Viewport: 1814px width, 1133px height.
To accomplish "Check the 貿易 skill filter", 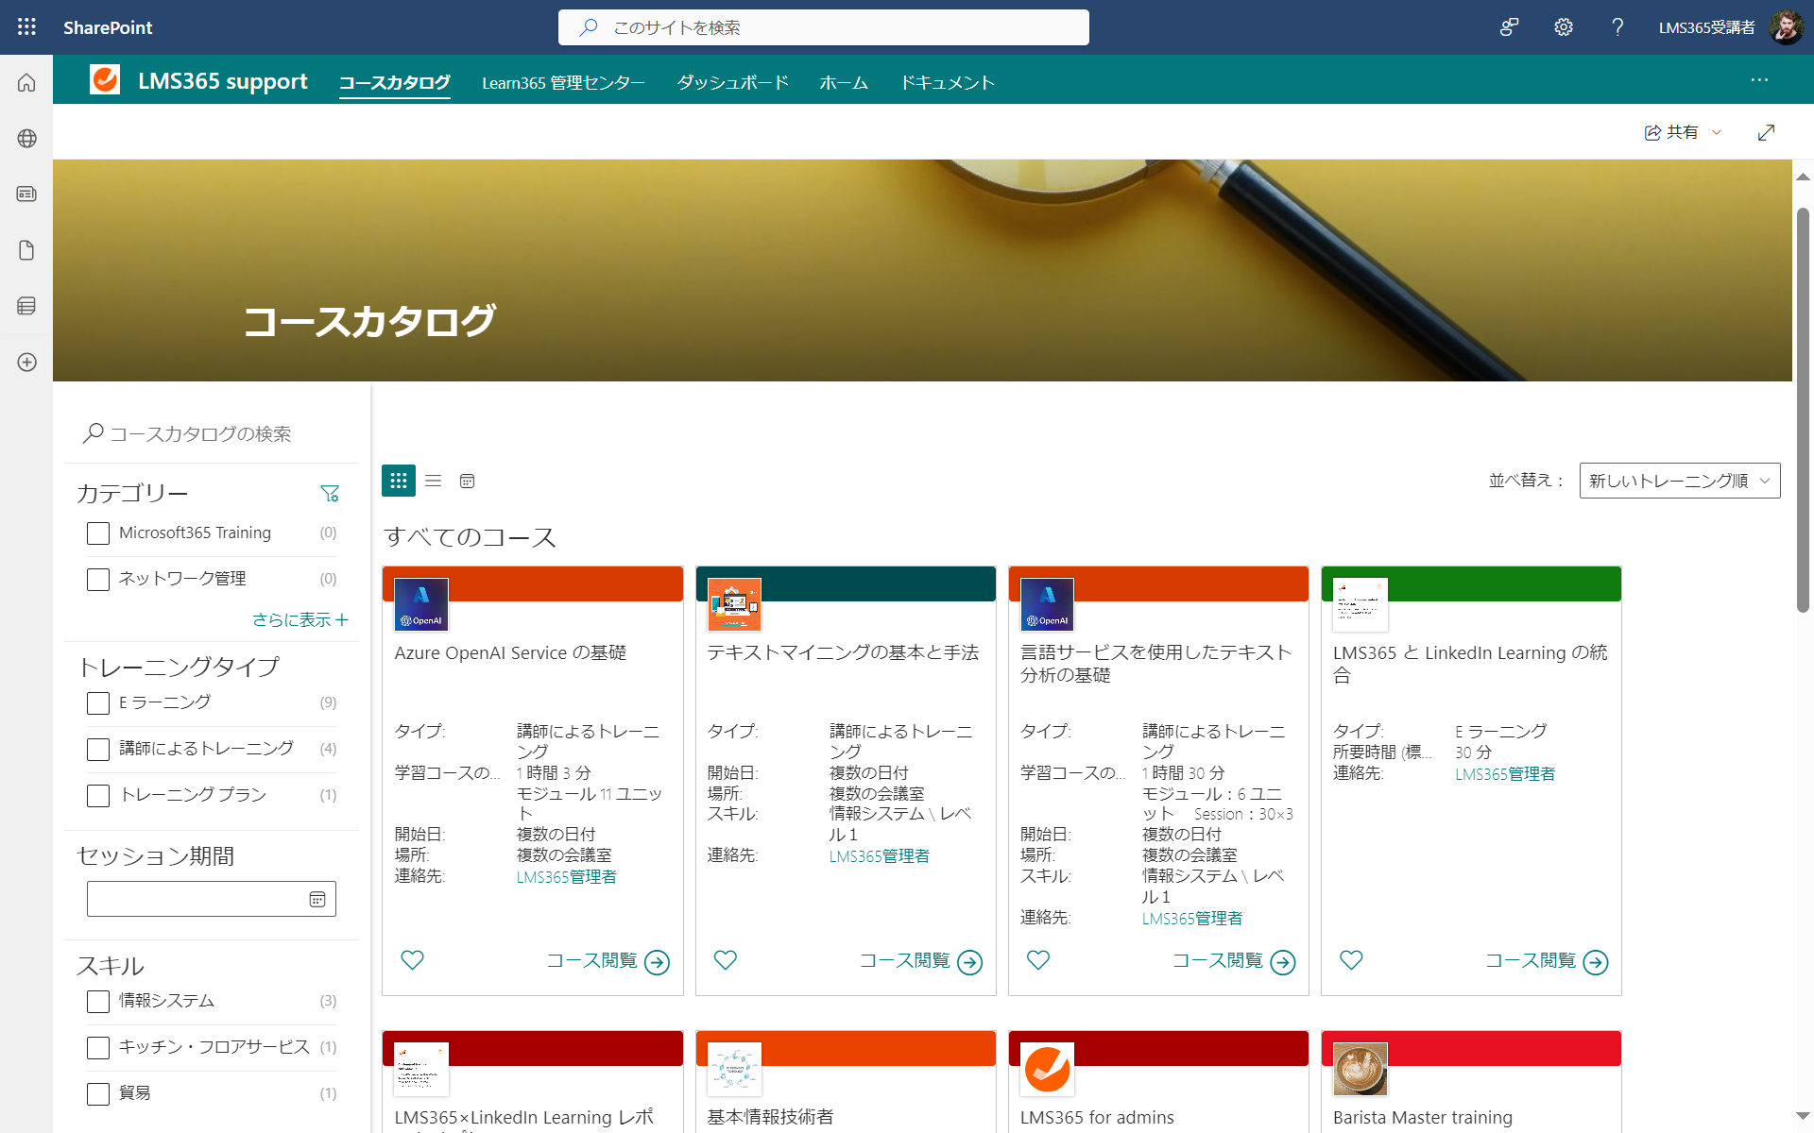I will [98, 1094].
